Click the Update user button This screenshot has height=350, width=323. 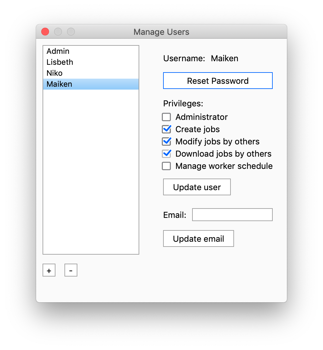[x=197, y=187]
